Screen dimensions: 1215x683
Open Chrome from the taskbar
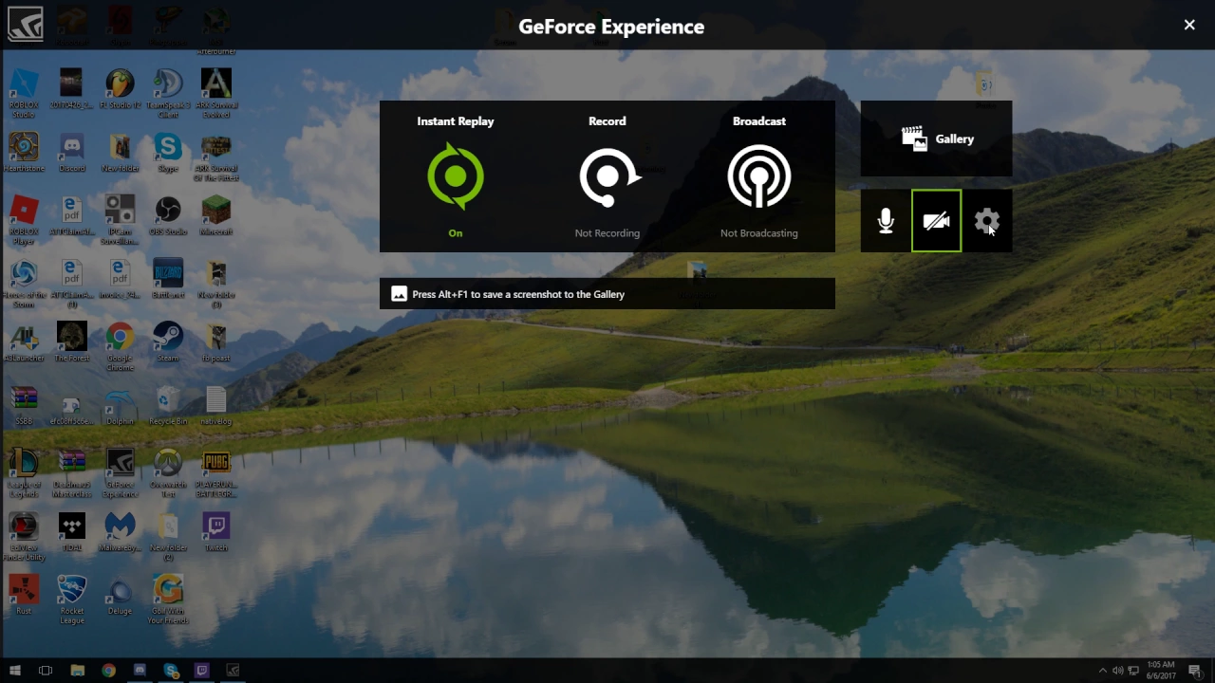(x=108, y=671)
